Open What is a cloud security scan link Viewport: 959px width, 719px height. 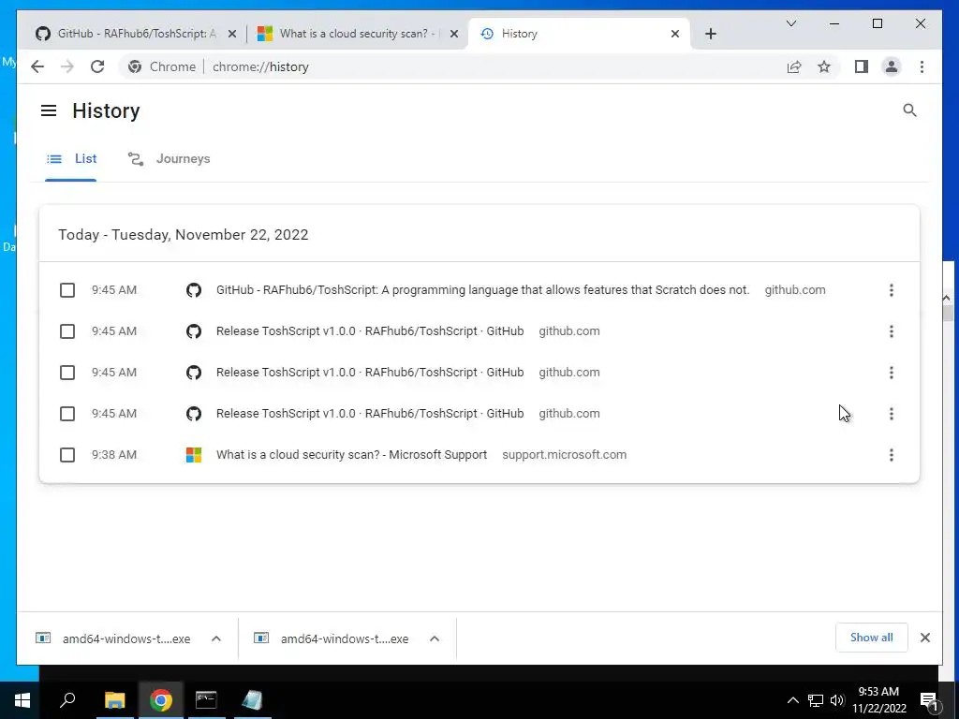pyautogui.click(x=352, y=455)
